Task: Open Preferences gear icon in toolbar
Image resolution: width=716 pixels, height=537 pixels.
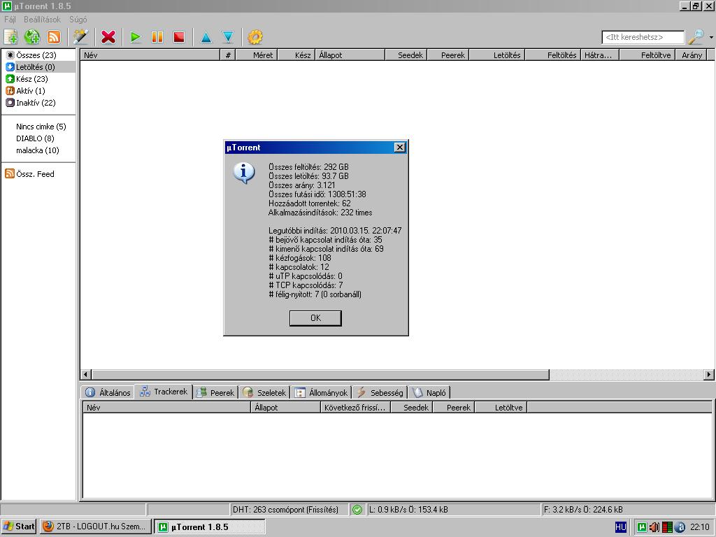Action: click(255, 37)
